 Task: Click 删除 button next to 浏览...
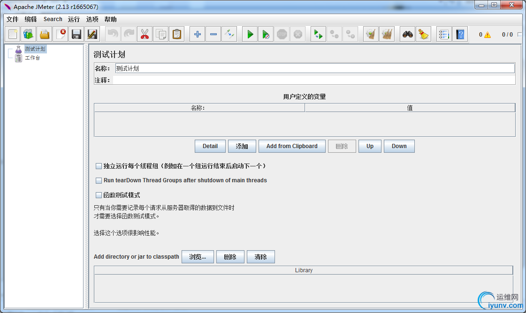click(x=230, y=257)
